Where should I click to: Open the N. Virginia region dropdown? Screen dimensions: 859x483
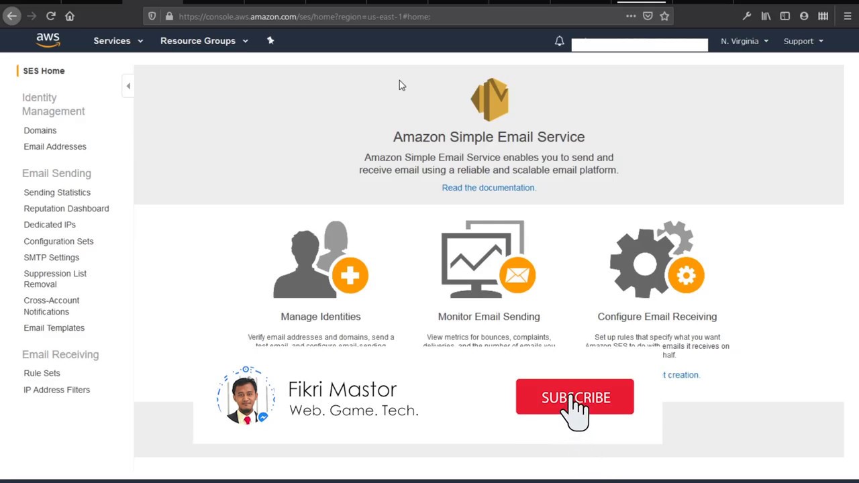click(744, 41)
